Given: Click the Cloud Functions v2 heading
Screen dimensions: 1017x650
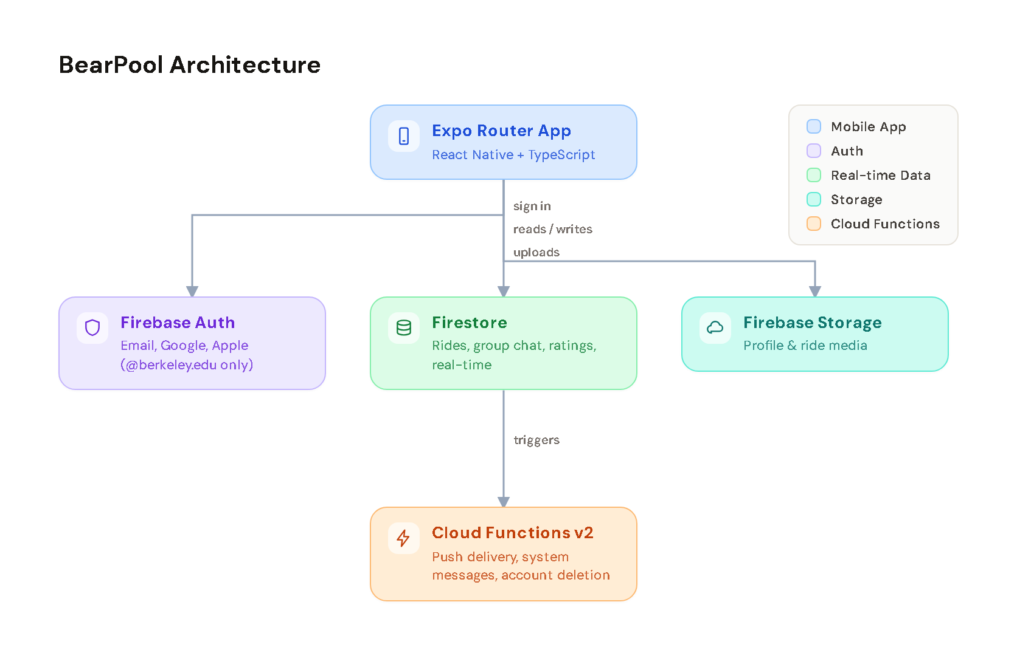Looking at the screenshot, I should pos(513,533).
